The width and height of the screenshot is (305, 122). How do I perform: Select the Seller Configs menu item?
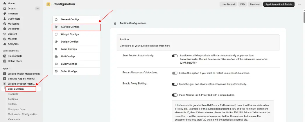(x=76, y=71)
